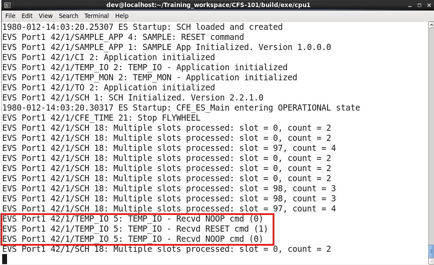
Task: Open the Edit menu
Action: click(x=27, y=16)
